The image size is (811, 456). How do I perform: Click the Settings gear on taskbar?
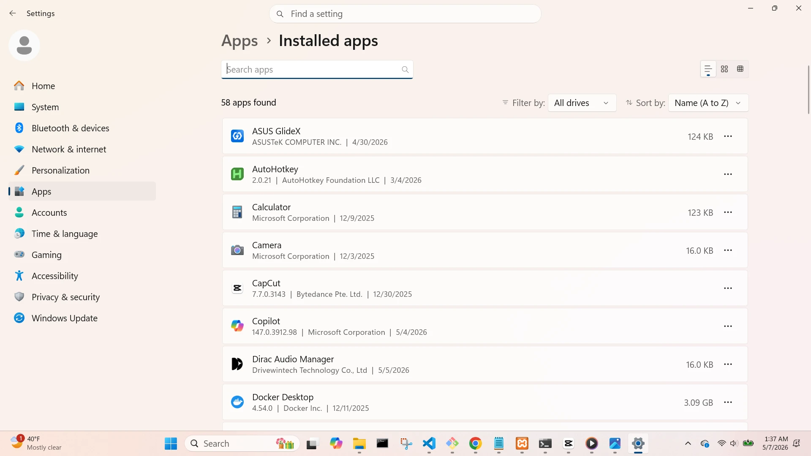tap(638, 444)
